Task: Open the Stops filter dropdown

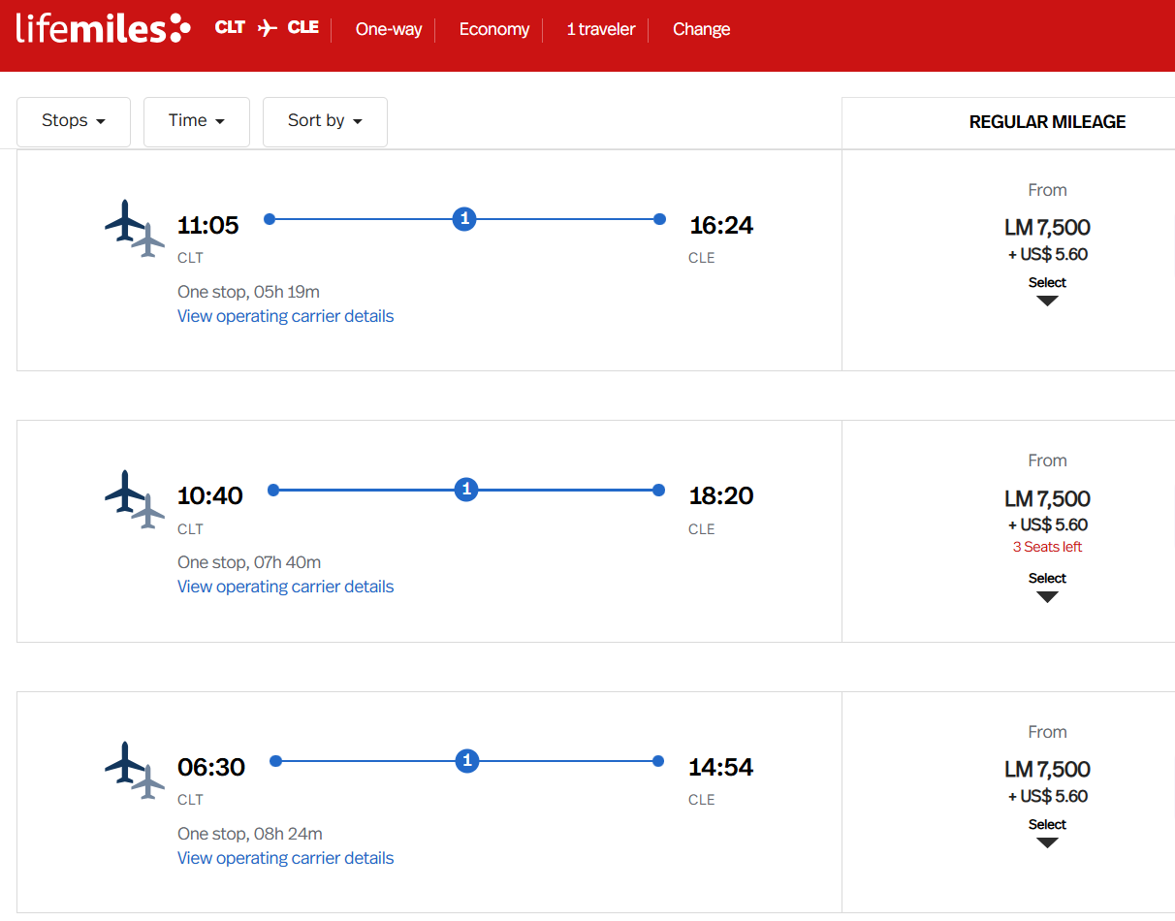Action: tap(73, 121)
